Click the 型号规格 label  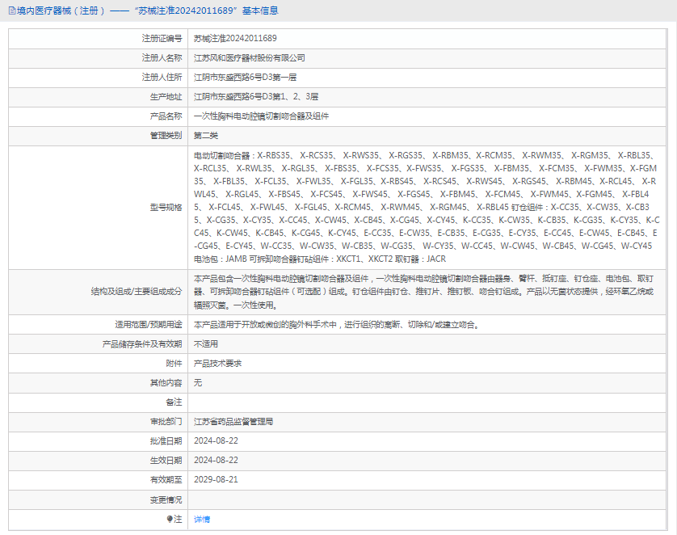pyautogui.click(x=166, y=207)
